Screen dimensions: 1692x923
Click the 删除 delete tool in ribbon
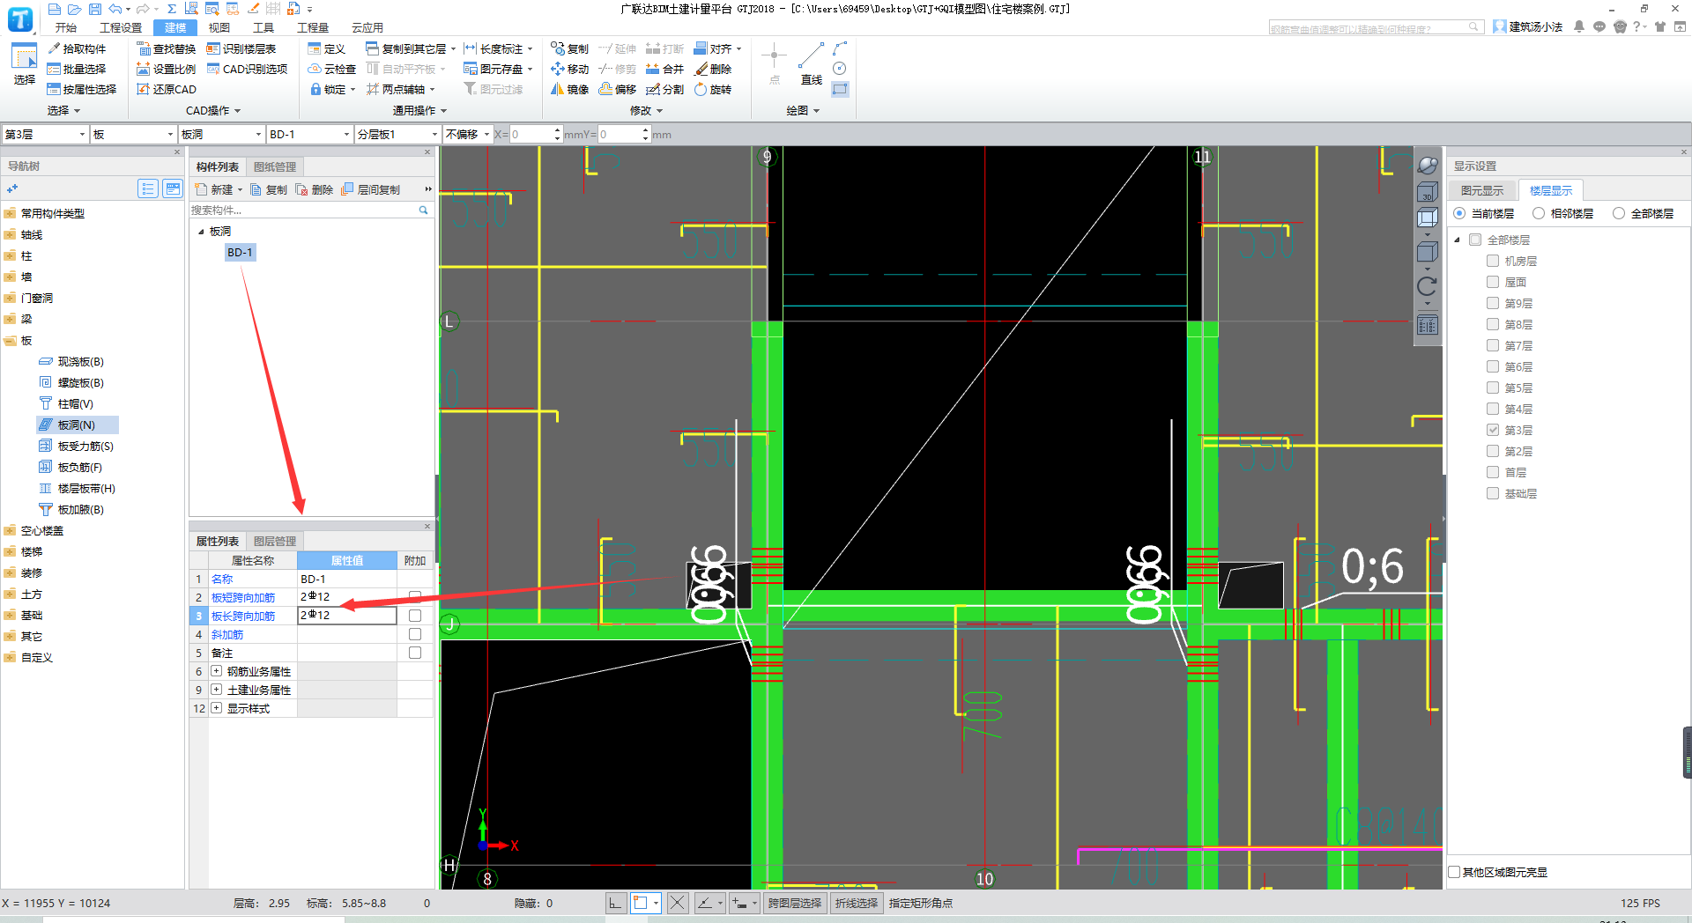(x=713, y=69)
